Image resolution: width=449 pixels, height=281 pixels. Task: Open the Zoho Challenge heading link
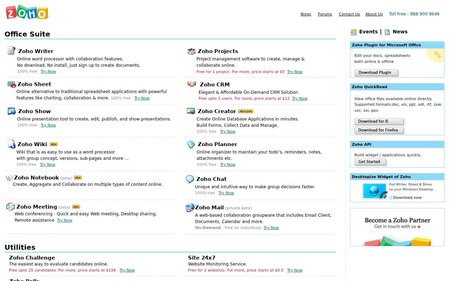[32, 258]
